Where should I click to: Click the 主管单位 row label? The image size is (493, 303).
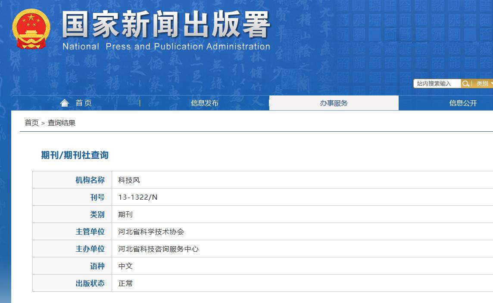coord(90,231)
